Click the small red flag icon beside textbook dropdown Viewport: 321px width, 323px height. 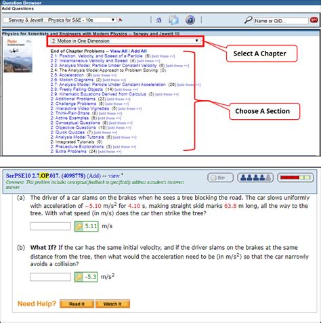click(x=121, y=20)
